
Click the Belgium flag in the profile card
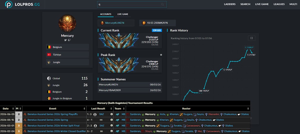pyautogui.click(x=49, y=47)
